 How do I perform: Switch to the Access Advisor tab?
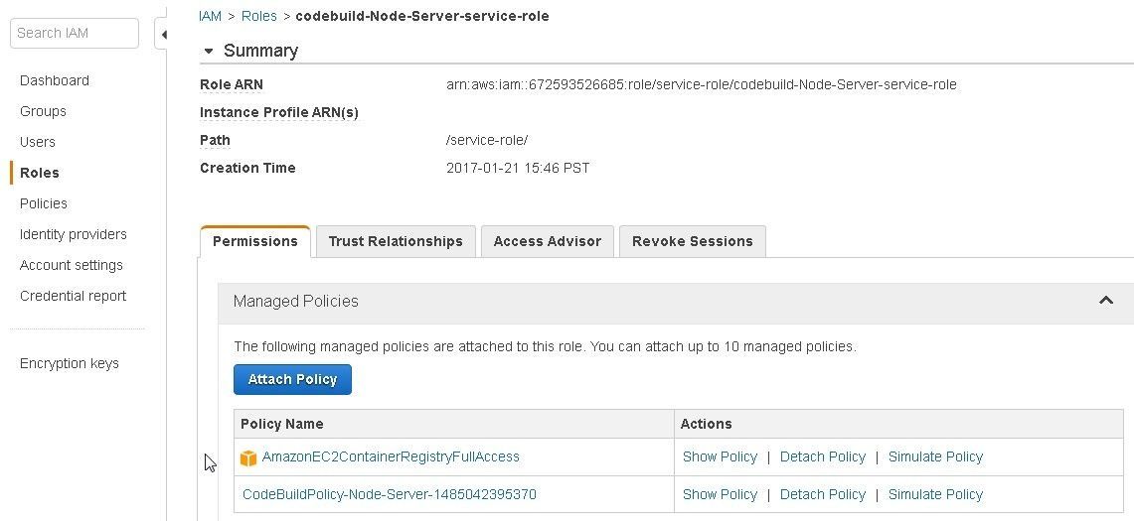(547, 241)
